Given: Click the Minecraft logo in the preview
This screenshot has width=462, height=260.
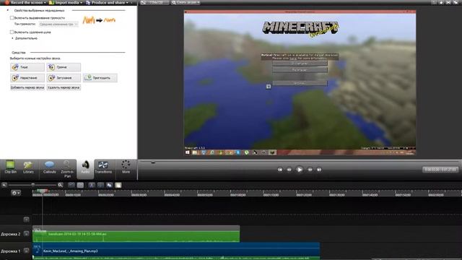Looking at the screenshot, I should coord(300,29).
